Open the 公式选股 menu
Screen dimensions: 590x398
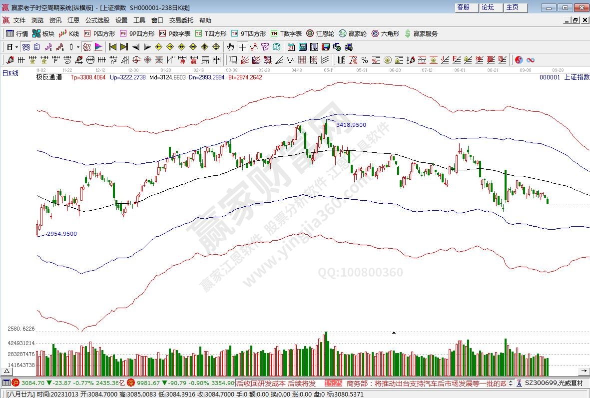tap(97, 20)
